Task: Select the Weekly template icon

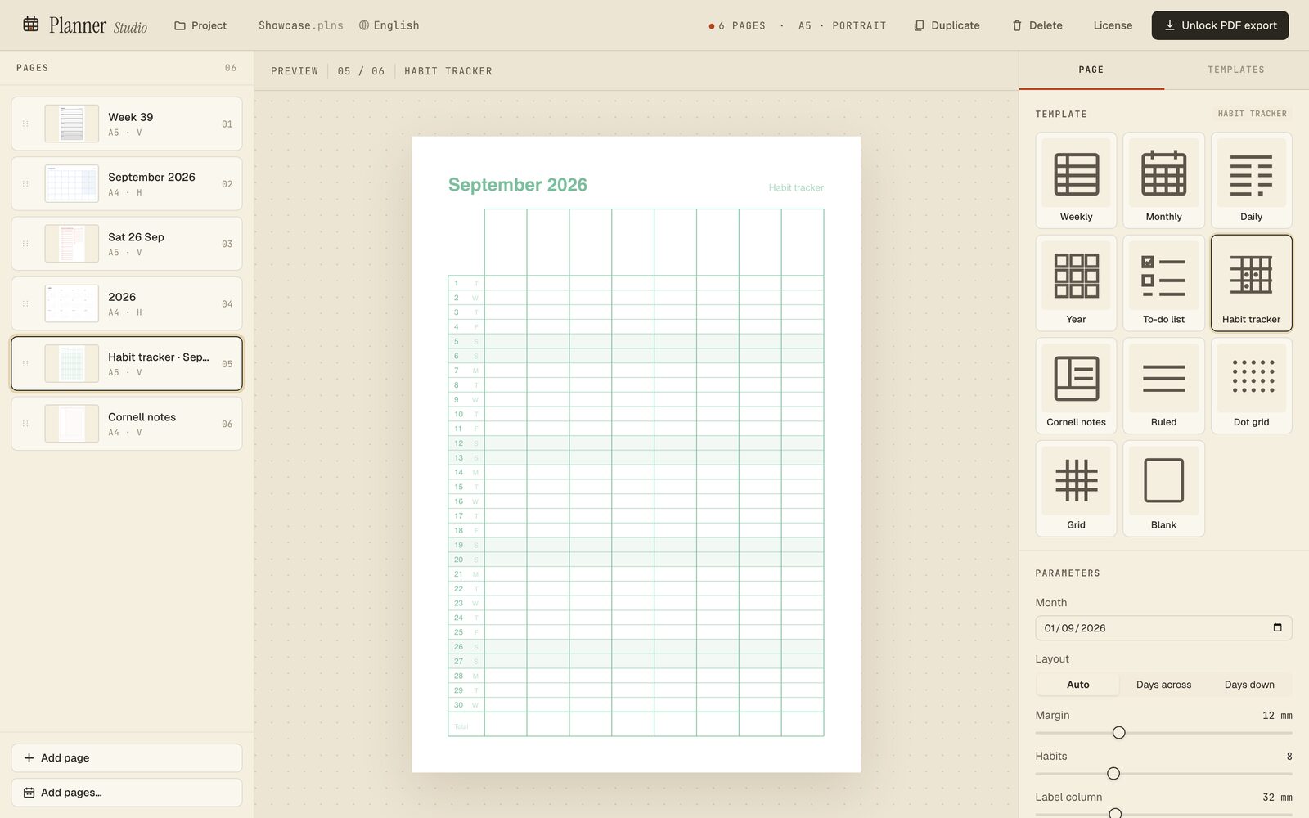Action: [x=1076, y=180]
